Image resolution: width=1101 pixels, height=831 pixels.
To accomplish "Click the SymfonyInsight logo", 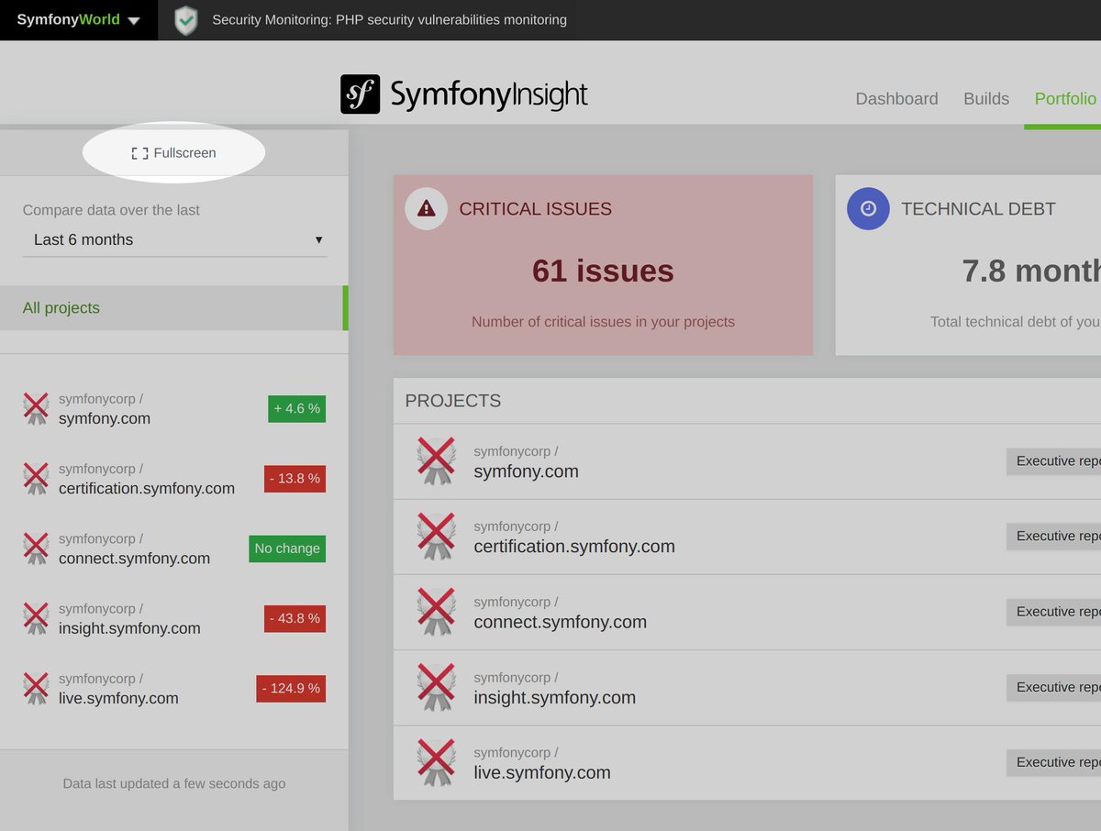I will click(x=464, y=94).
